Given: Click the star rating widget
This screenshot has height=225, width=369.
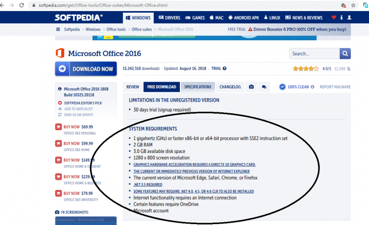Looking at the screenshot, I should click(x=306, y=69).
